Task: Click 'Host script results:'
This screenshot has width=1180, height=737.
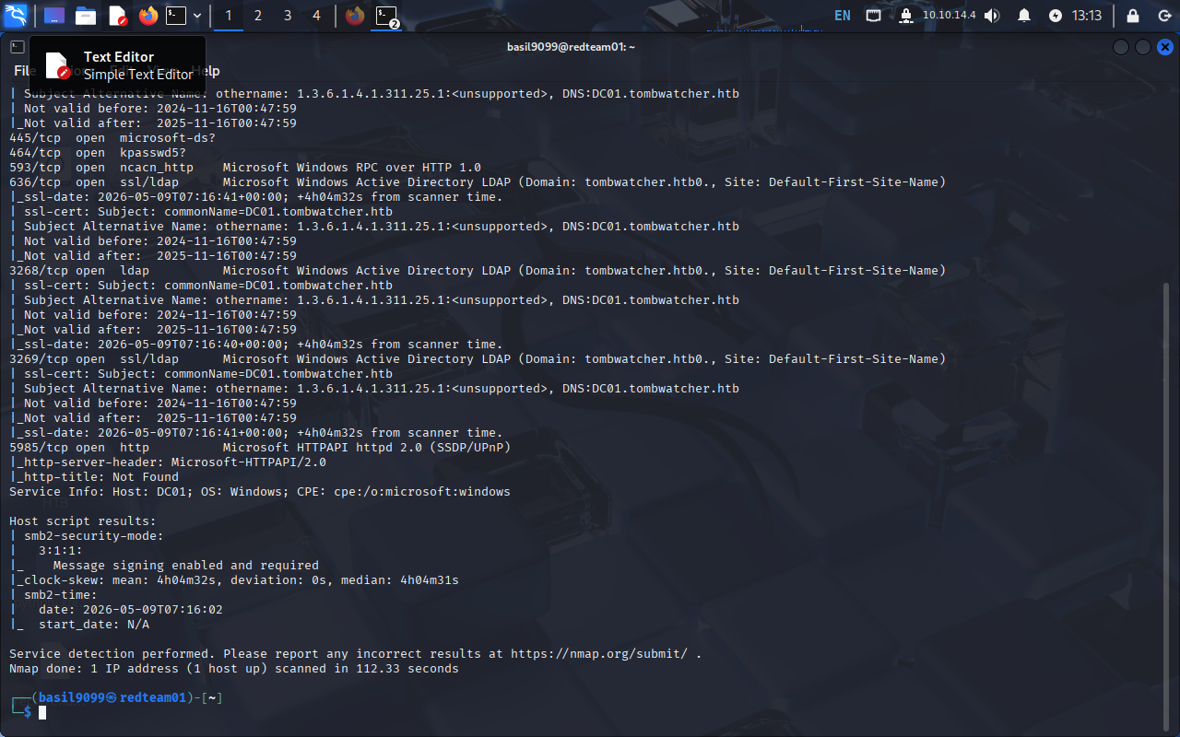Action: coord(83,521)
